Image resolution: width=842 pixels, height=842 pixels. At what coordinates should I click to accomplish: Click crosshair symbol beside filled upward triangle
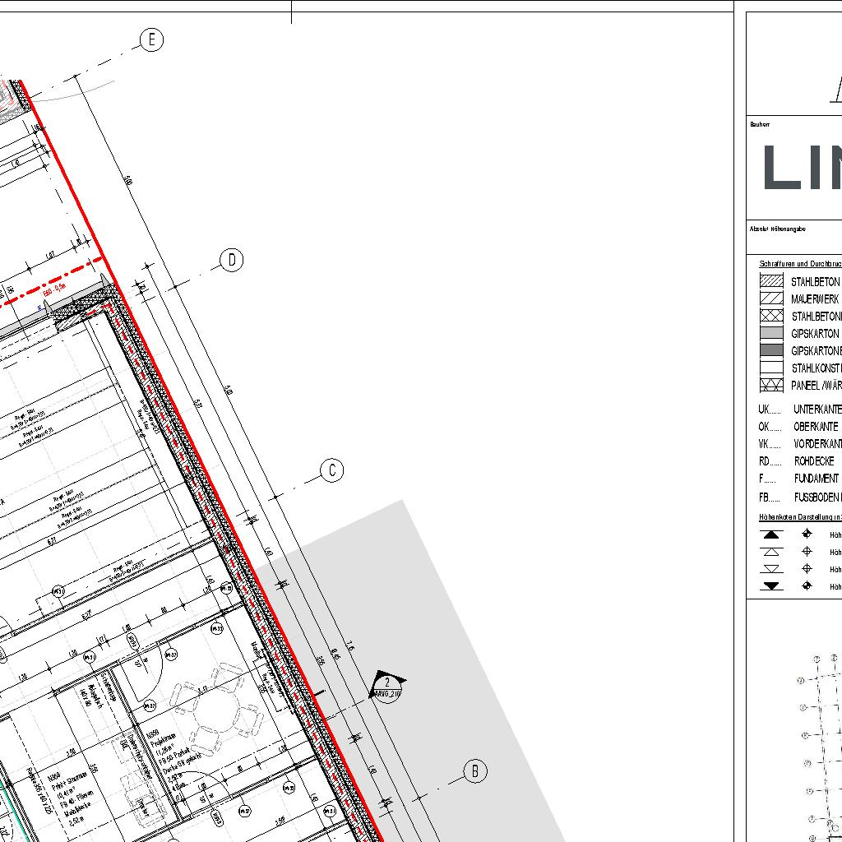(x=807, y=534)
